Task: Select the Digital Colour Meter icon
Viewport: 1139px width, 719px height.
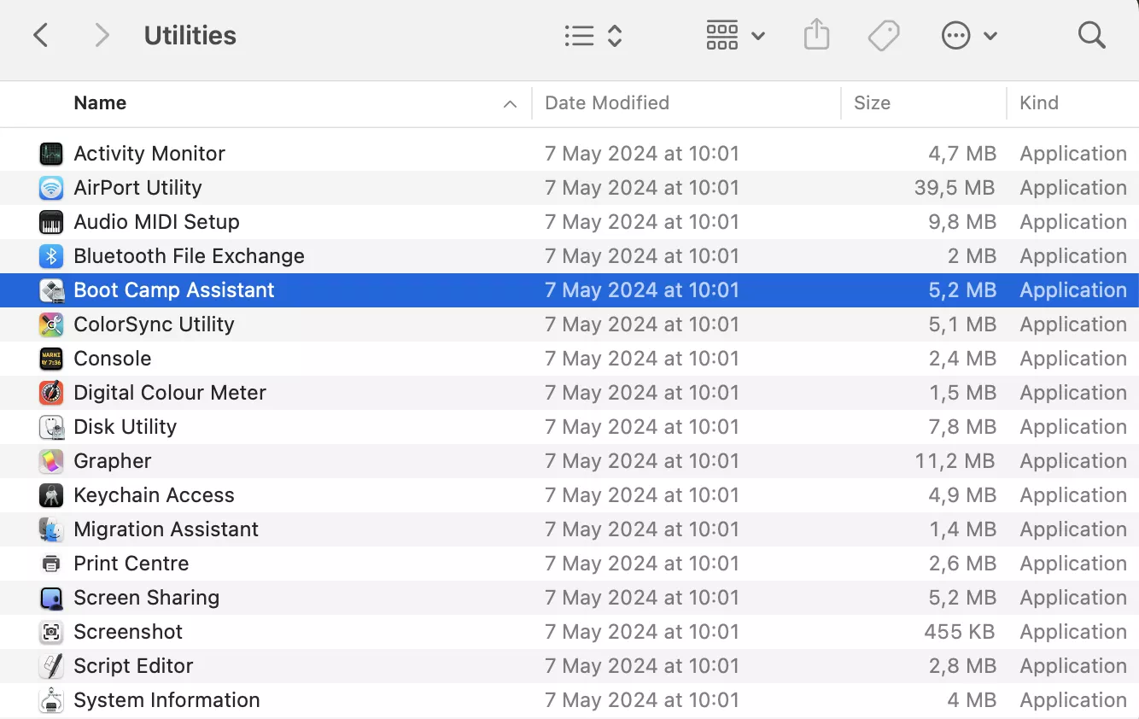Action: (x=51, y=393)
